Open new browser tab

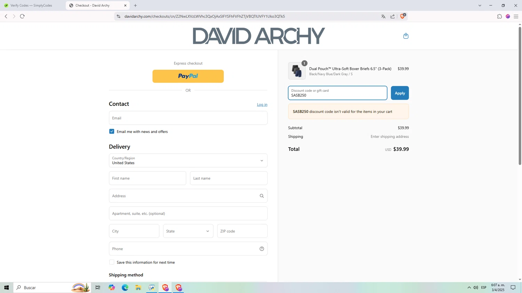pyautogui.click(x=135, y=6)
